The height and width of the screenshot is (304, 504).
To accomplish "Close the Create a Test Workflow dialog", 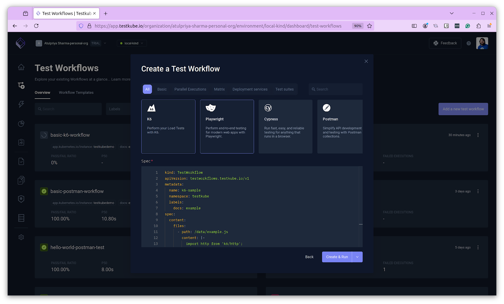I will (x=366, y=61).
